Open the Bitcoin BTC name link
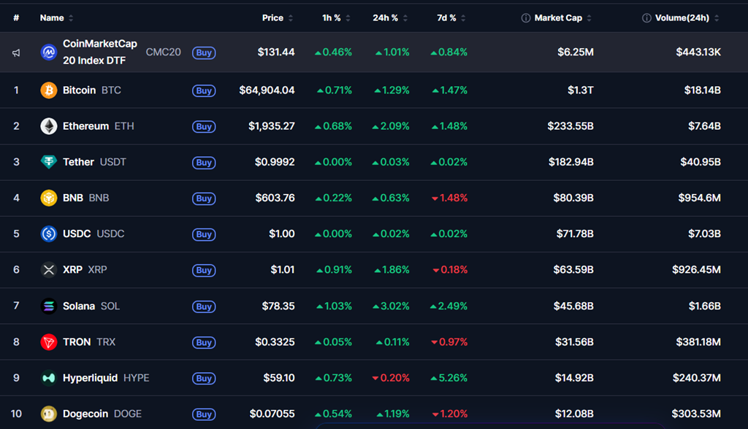 tap(92, 90)
